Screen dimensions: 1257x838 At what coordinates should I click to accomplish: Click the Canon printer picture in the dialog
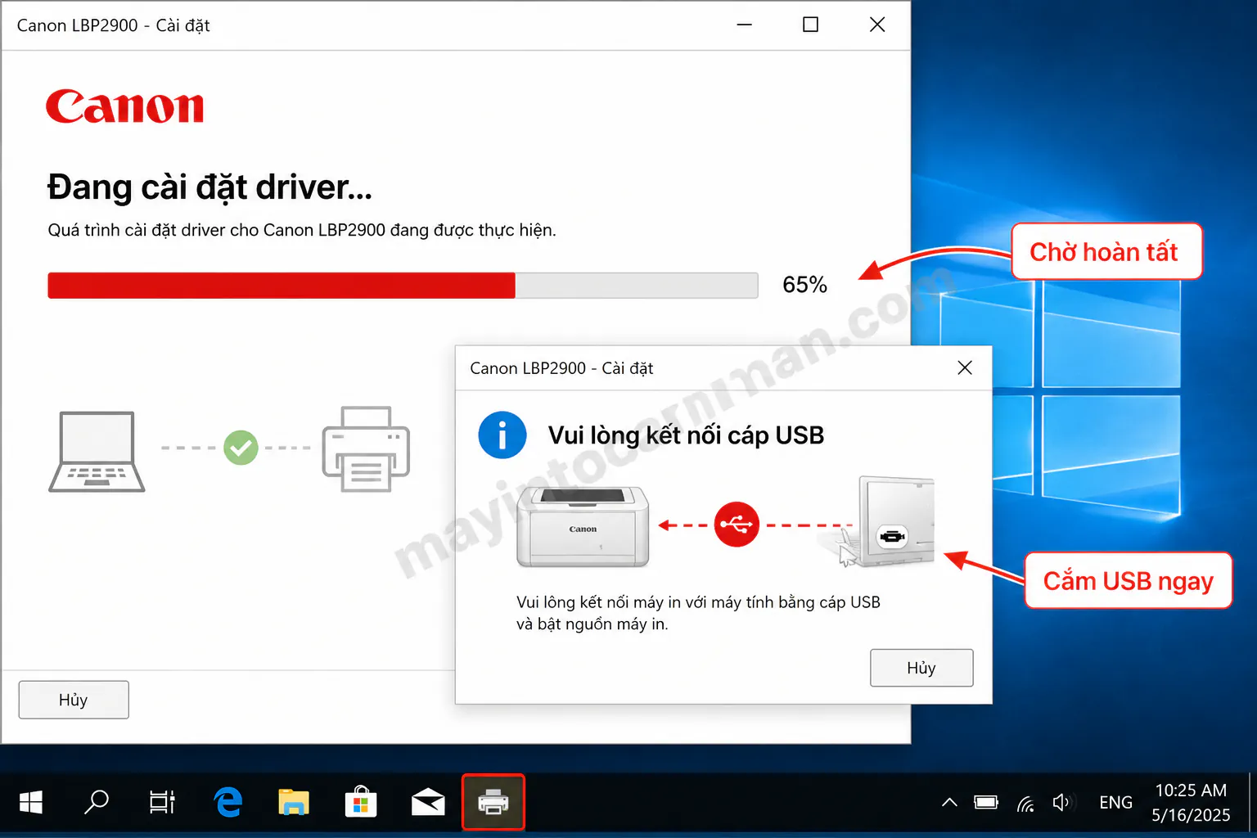coord(583,526)
